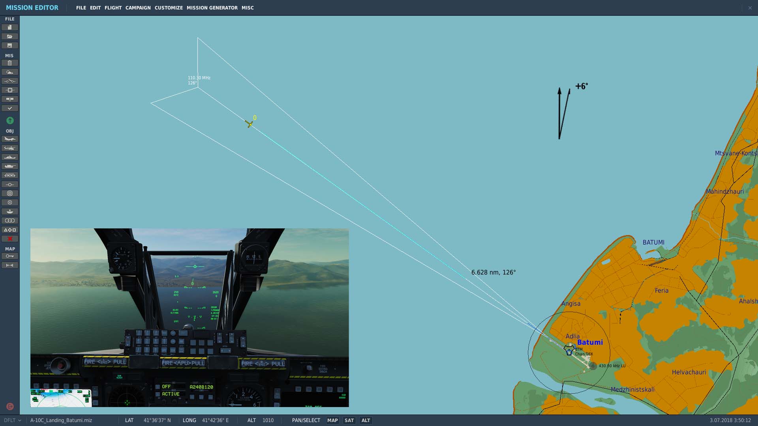
Task: Open the coalitions flags tool
Action: tap(10, 99)
